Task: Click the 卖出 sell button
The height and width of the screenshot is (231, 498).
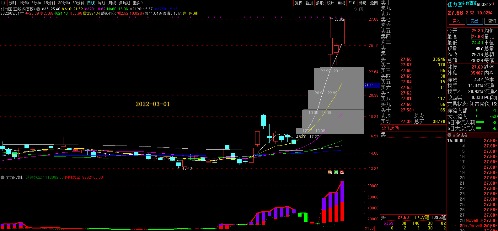Action: click(474, 21)
